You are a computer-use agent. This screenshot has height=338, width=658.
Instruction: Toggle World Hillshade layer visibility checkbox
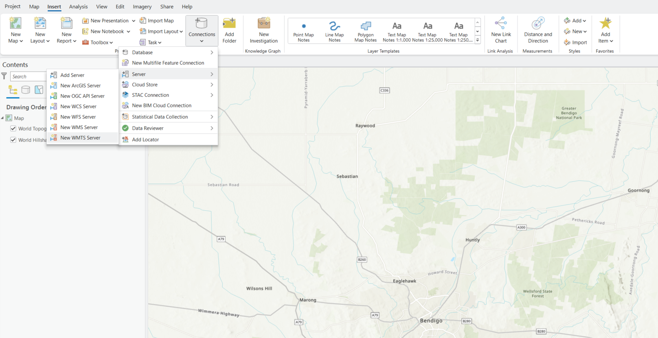click(13, 140)
